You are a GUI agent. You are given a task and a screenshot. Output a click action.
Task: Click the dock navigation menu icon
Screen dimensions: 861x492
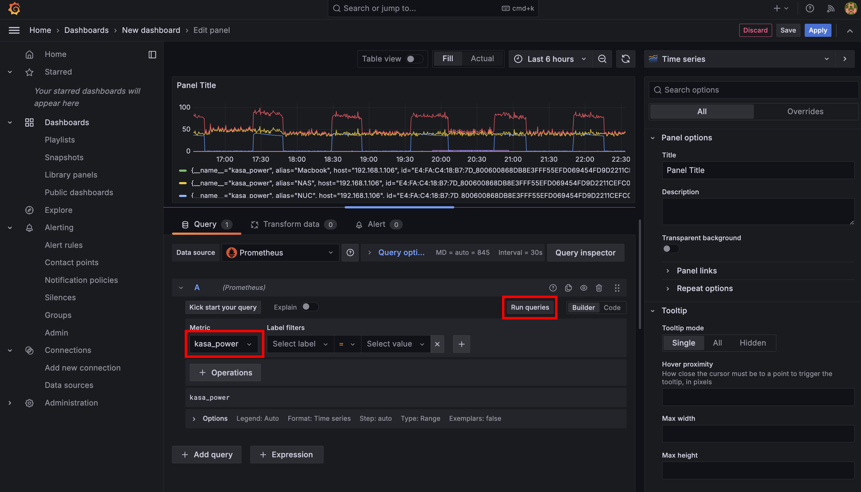coord(152,54)
